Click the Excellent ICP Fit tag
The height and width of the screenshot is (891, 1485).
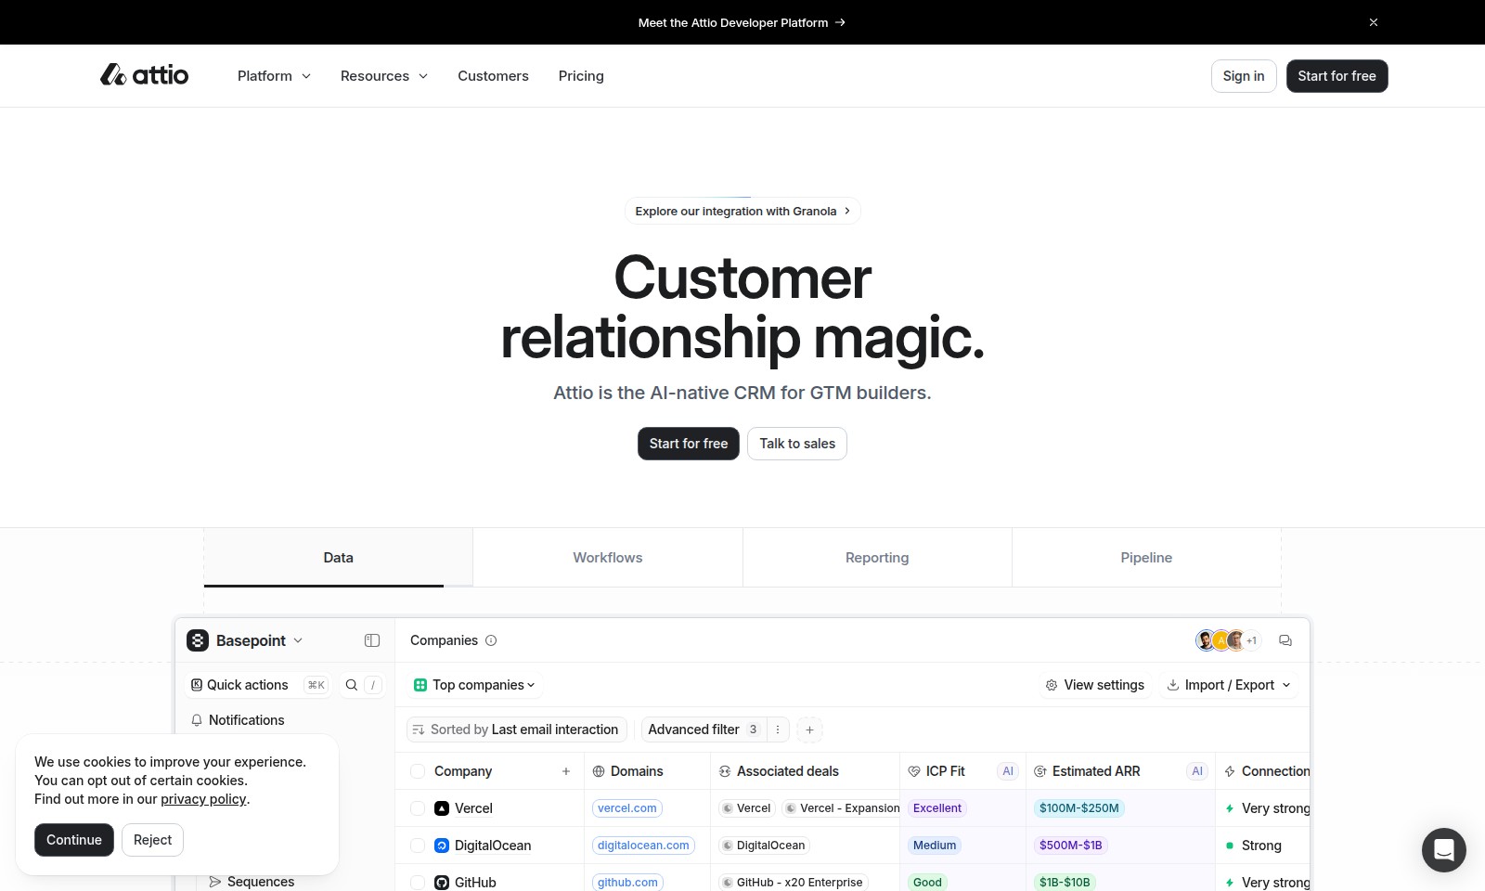tap(937, 808)
